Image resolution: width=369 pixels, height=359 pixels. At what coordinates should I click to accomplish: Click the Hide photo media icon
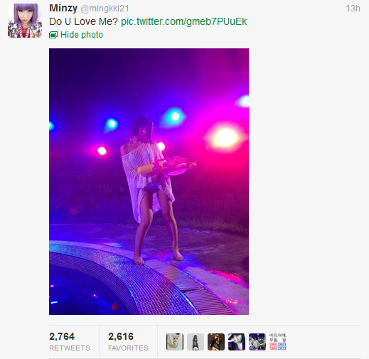(53, 35)
